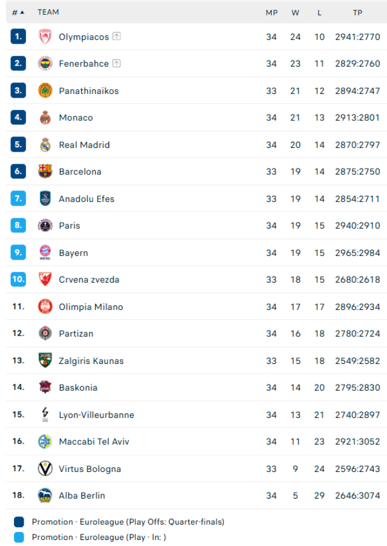387x546 pixels.
Task: Open the Maccabi Tel Aviv team link
Action: pyautogui.click(x=94, y=442)
